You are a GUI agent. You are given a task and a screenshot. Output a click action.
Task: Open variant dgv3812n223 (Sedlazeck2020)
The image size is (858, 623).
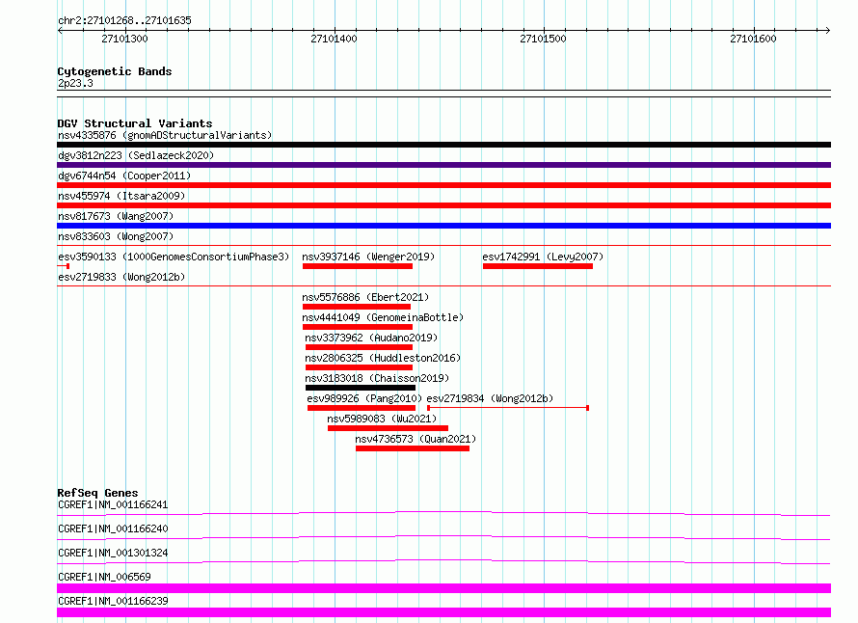pos(136,155)
